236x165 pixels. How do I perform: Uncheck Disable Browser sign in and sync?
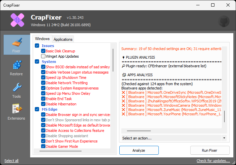[x=43, y=115]
